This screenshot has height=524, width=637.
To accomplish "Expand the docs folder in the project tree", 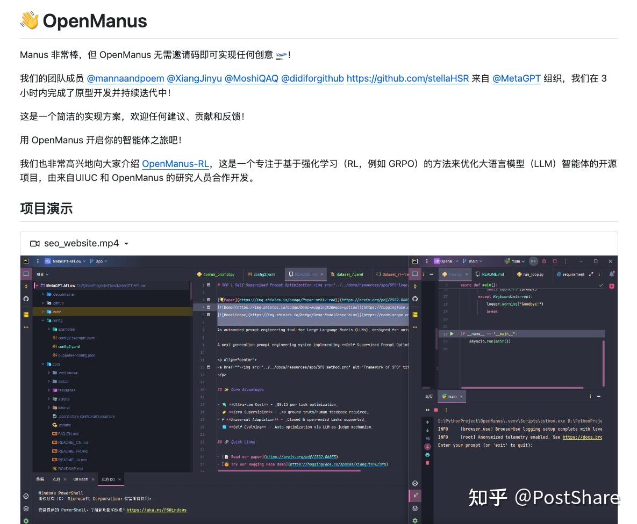I will pyautogui.click(x=42, y=364).
